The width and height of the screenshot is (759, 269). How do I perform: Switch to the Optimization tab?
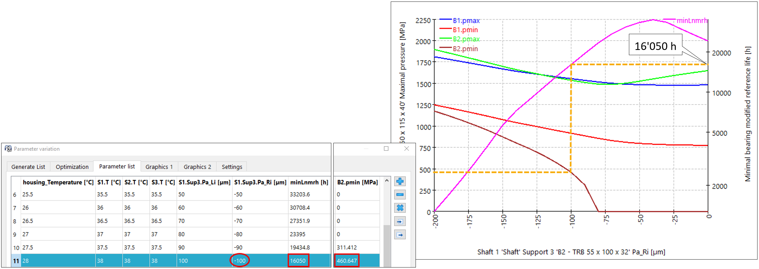pyautogui.click(x=72, y=167)
